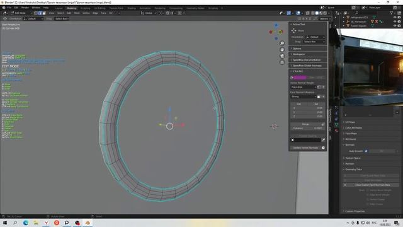The image size is (403, 227).
Task: Open Windows taskbar search
Action: point(15,223)
